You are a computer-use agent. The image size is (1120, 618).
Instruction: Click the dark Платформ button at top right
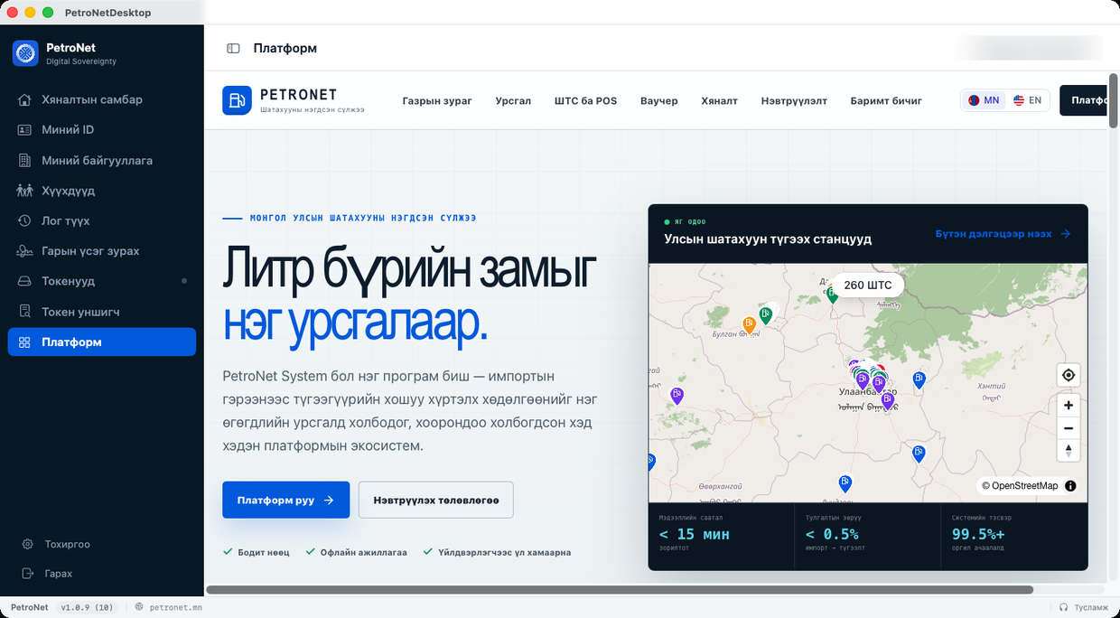point(1084,100)
